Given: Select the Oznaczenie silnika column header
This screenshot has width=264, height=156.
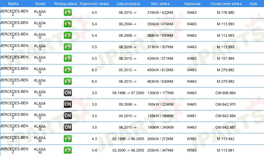Looking at the screenshot, I should (x=226, y=4).
